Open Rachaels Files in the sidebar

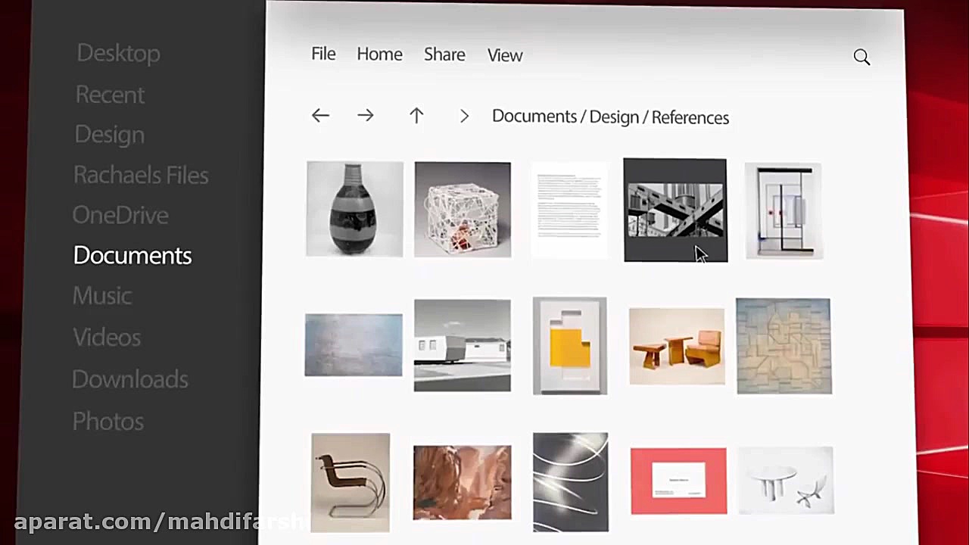click(141, 175)
